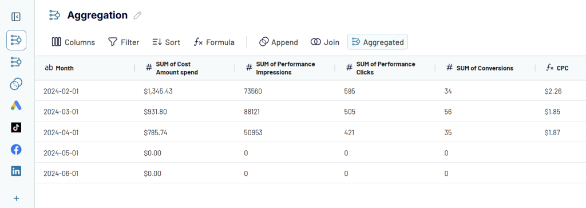Edit the Aggregation title pencil icon
Viewport: 586px width, 208px height.
tap(137, 15)
